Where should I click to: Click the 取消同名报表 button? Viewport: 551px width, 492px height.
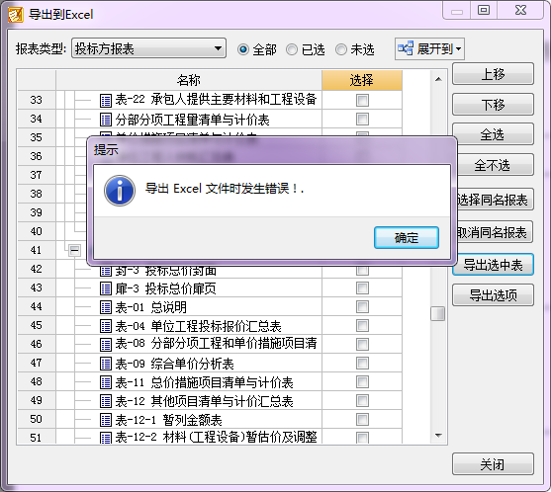(495, 232)
